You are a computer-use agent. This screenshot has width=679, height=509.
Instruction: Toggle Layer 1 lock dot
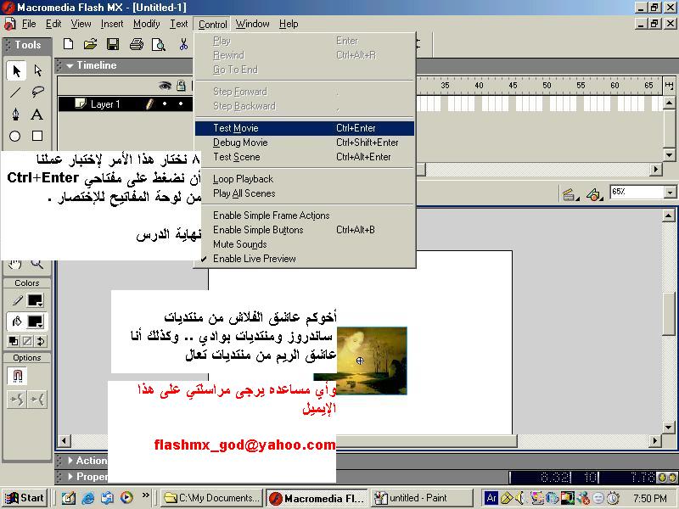point(181,103)
